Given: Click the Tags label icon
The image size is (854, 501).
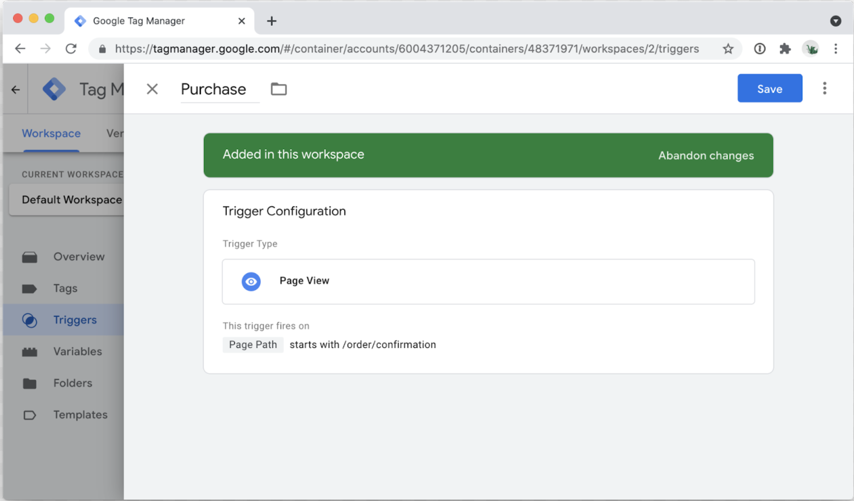Looking at the screenshot, I should (x=30, y=289).
